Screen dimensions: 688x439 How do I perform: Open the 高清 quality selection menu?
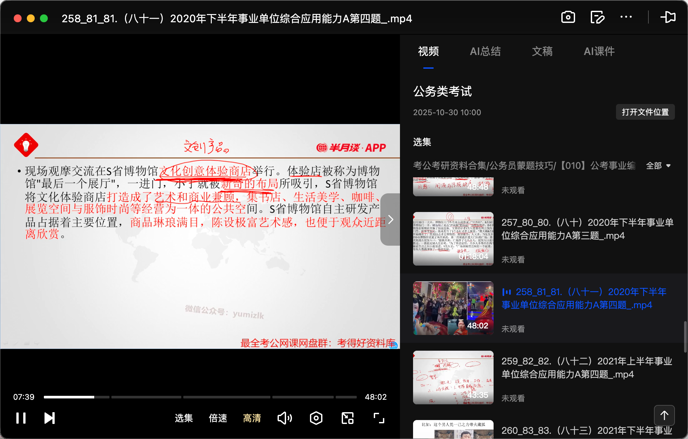[x=252, y=418]
